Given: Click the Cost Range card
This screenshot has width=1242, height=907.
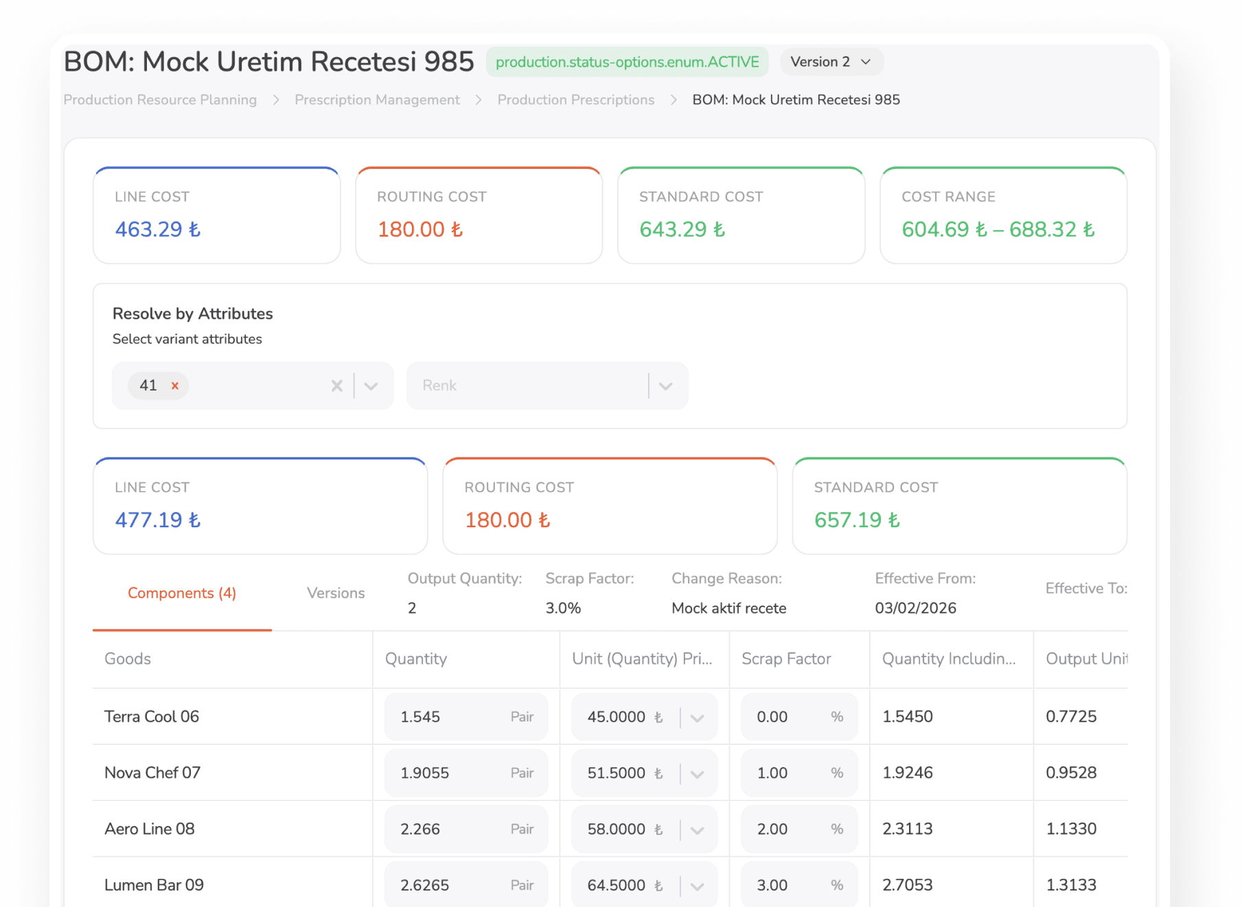Looking at the screenshot, I should point(1004,216).
